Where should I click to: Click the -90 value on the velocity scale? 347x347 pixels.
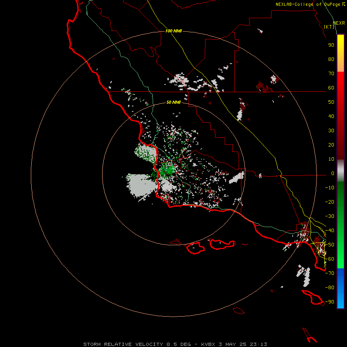[x=330, y=302]
